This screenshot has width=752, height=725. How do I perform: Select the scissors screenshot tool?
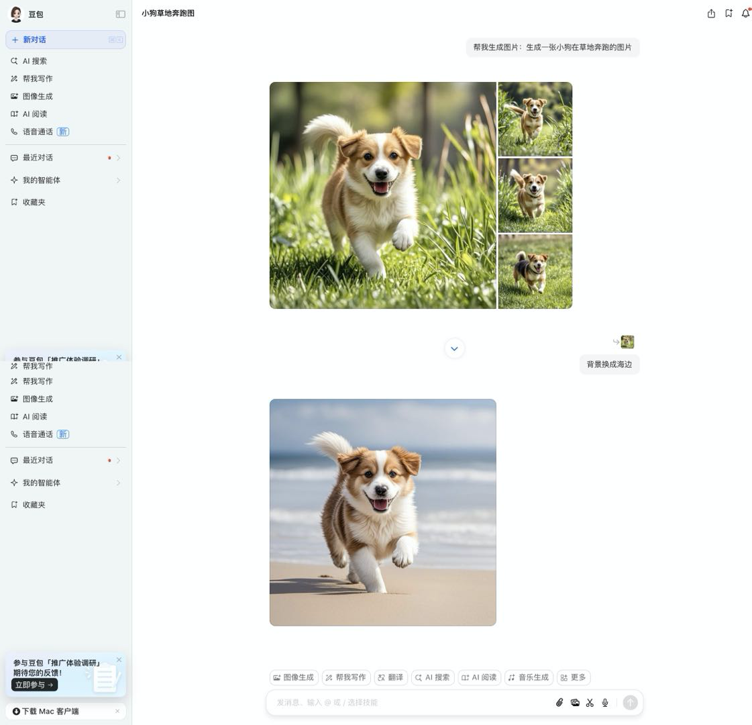pos(590,703)
